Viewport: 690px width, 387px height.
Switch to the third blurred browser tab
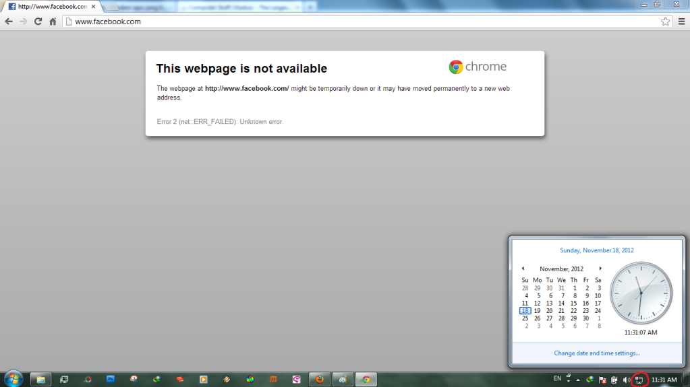pyautogui.click(x=240, y=7)
